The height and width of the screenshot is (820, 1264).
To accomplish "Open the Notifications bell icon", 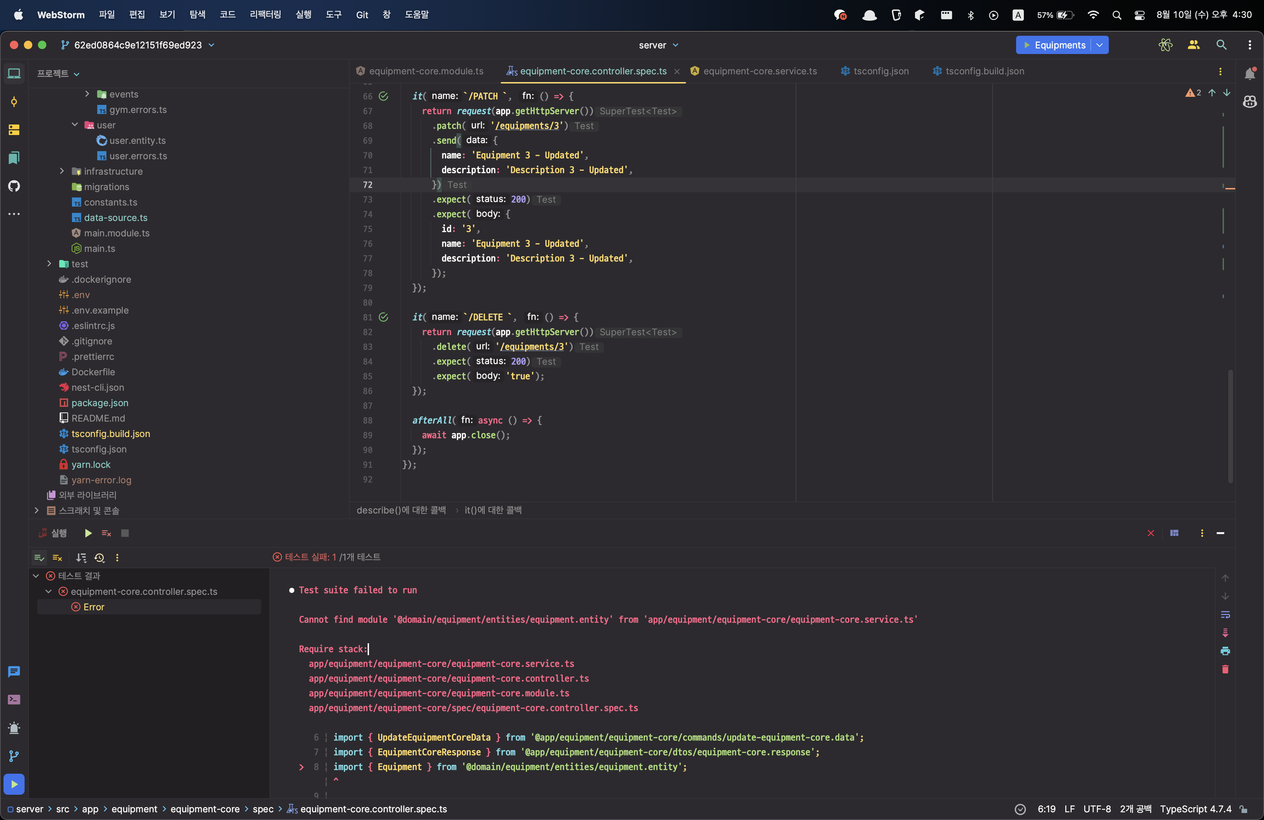I will (1250, 74).
